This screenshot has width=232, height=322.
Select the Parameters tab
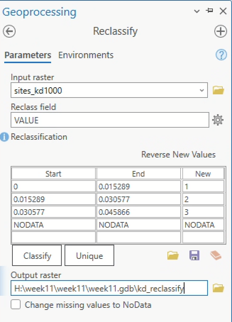[x=28, y=55]
